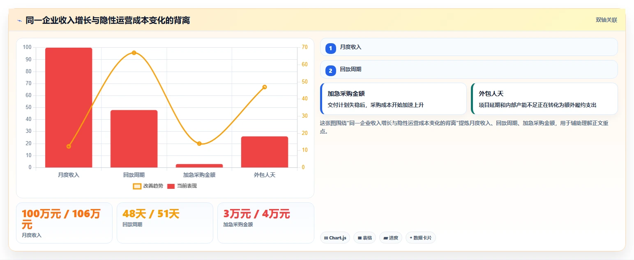This screenshot has width=634, height=260.
Task: Click the 加急采购金额 caption under 3万元 / 4万元
Action: (238, 225)
